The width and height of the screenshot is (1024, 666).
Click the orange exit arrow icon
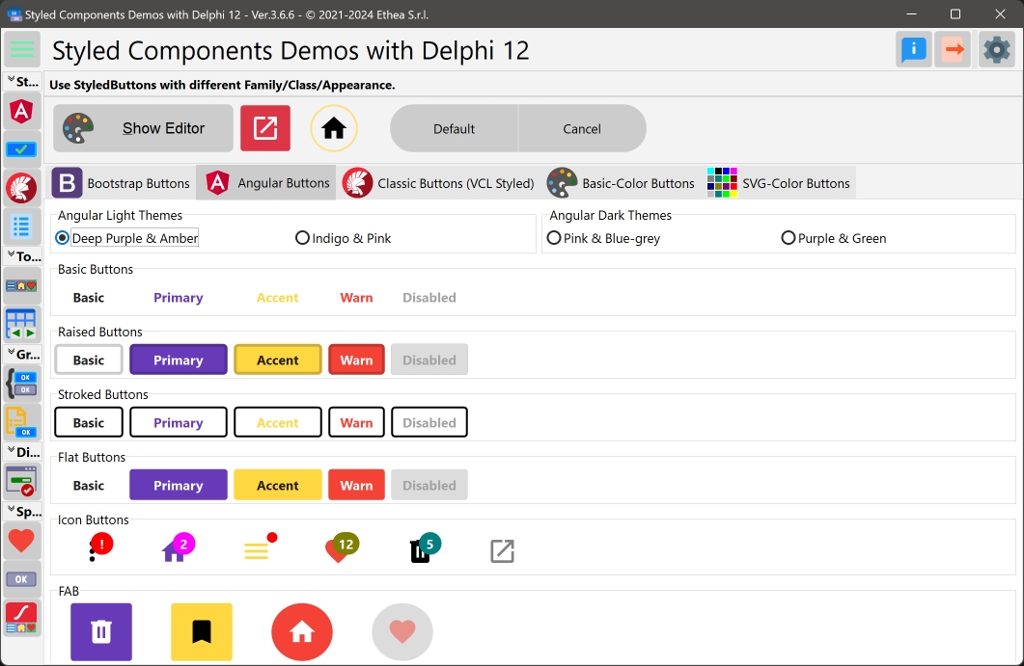pos(953,49)
